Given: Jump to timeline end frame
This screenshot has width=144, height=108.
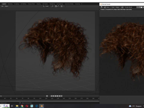Looking at the screenshot, I should (x=61, y=96).
